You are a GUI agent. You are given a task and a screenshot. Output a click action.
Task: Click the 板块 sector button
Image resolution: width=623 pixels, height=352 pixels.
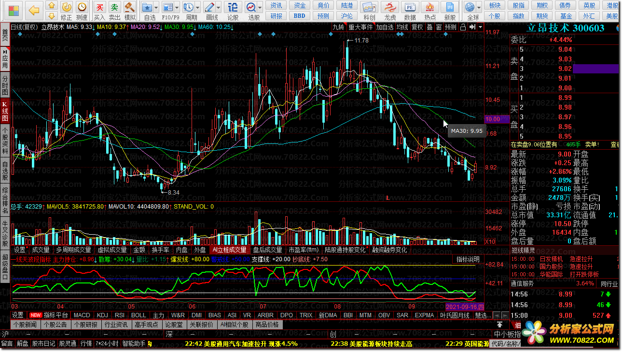[495, 5]
